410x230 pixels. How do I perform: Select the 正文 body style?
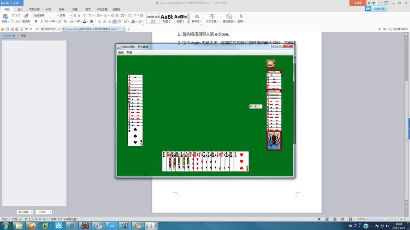coord(153,18)
